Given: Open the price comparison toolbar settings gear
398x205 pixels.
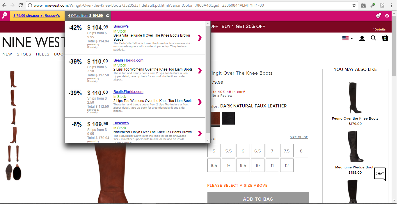Looking at the screenshot, I should pos(379,16).
